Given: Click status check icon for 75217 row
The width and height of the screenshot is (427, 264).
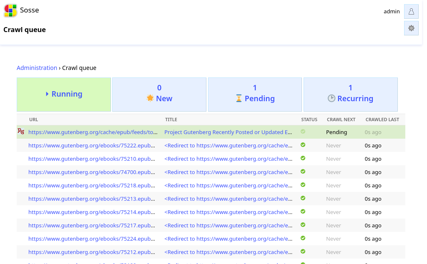Looking at the screenshot, I should pos(303,225).
